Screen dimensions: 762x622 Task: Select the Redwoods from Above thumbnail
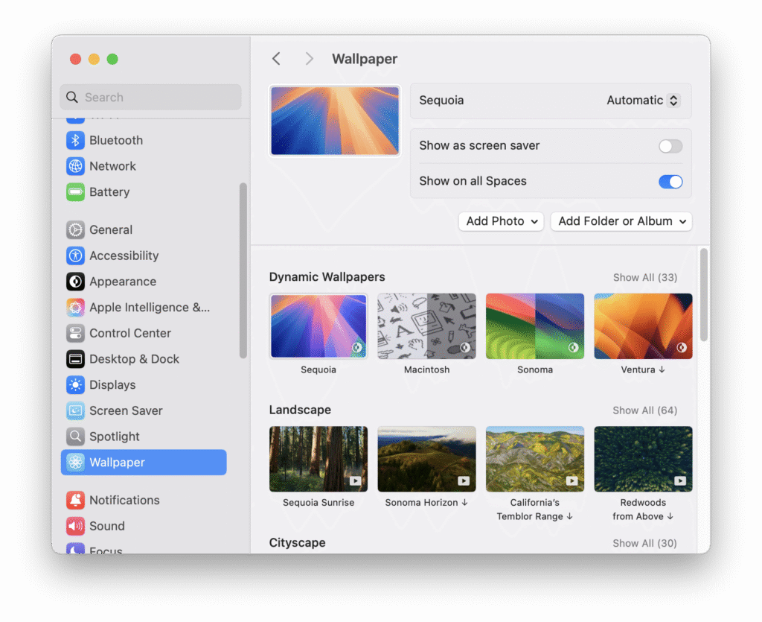click(x=644, y=459)
